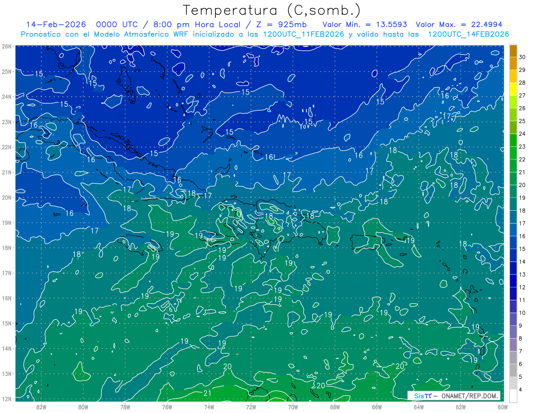The image size is (534, 413).
Task: Click the white bottom swatch below 4
Action: (x=514, y=396)
